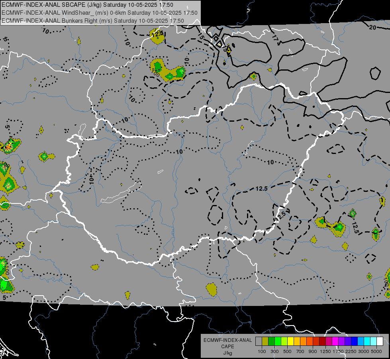Click the 900 legend tick label
Image resolution: width=390 pixels, height=359 pixels.
312,351
